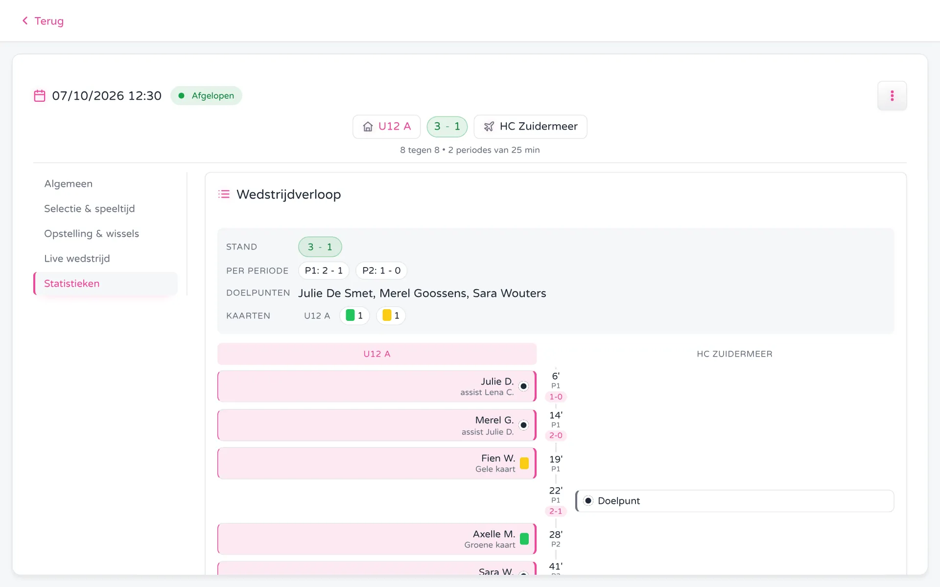Open Julie D. goal event card

click(x=377, y=386)
